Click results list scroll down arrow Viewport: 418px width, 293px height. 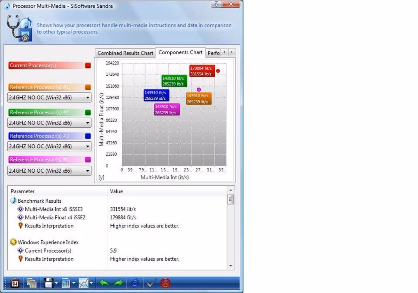tap(230, 266)
